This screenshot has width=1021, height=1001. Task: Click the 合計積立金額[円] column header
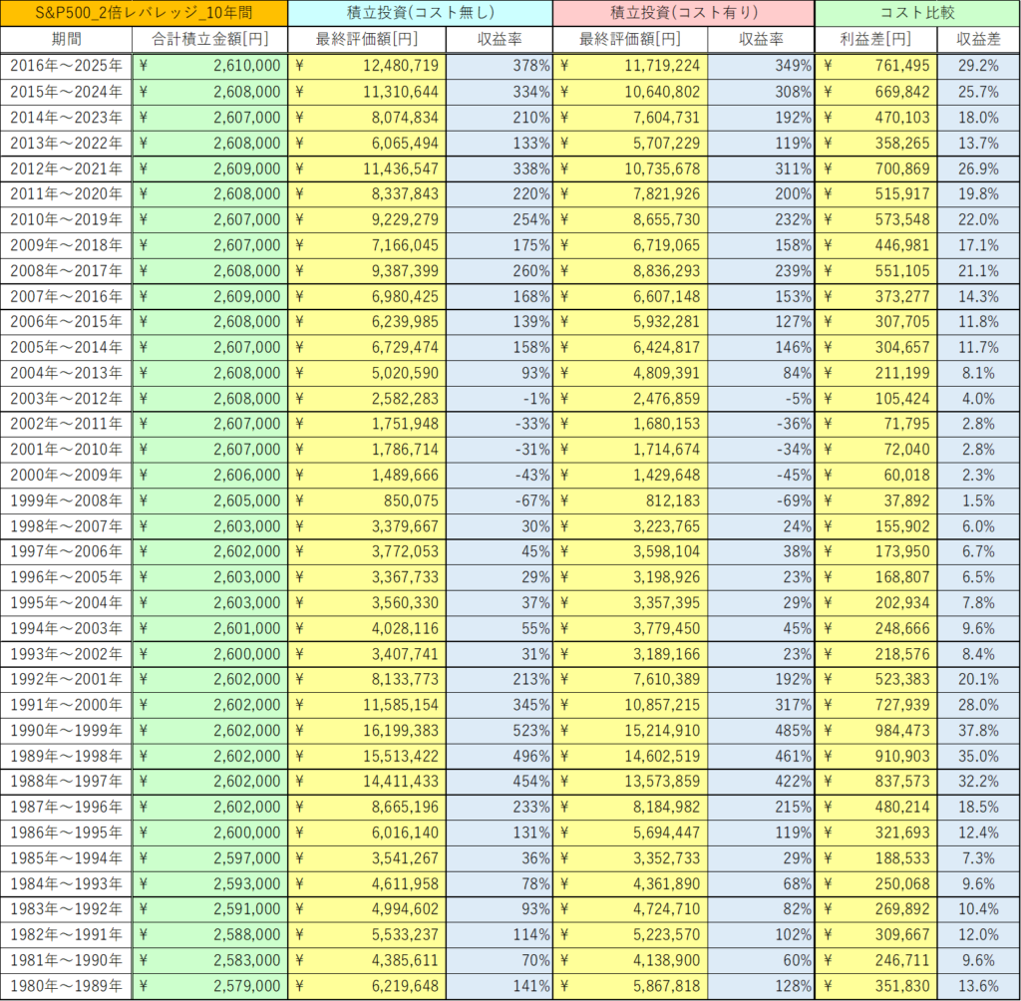[x=209, y=40]
